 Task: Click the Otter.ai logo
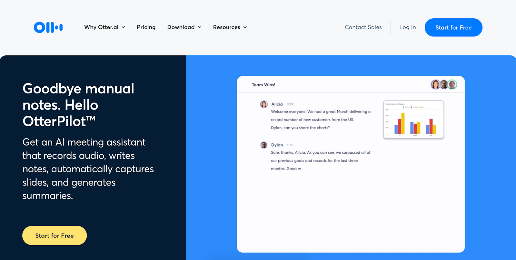(x=48, y=27)
